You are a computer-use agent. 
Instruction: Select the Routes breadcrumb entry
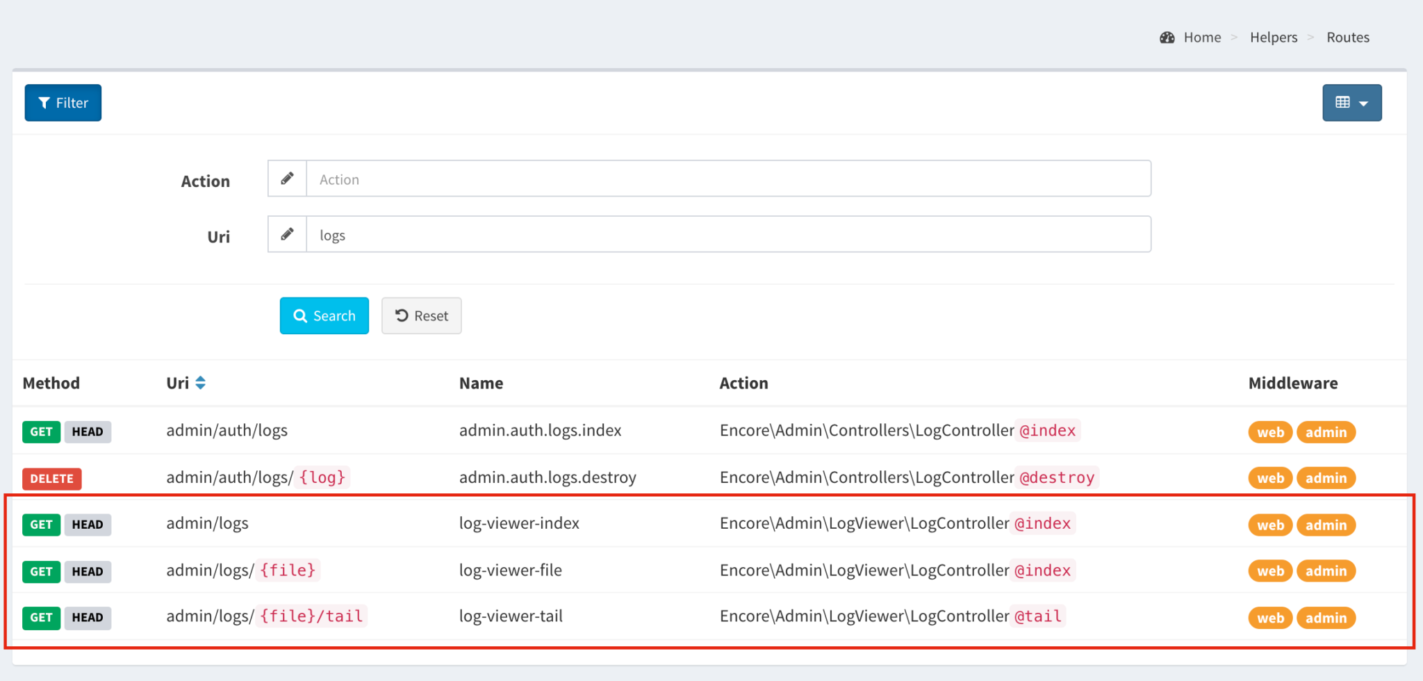(1347, 37)
